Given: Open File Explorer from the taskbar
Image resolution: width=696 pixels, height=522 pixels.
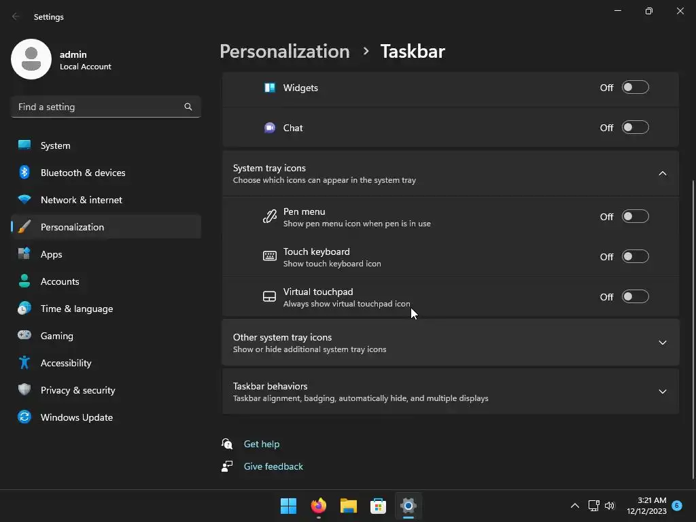Looking at the screenshot, I should pos(349,506).
